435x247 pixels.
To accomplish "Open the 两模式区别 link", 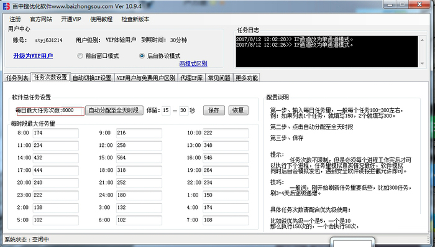I will pos(193,63).
